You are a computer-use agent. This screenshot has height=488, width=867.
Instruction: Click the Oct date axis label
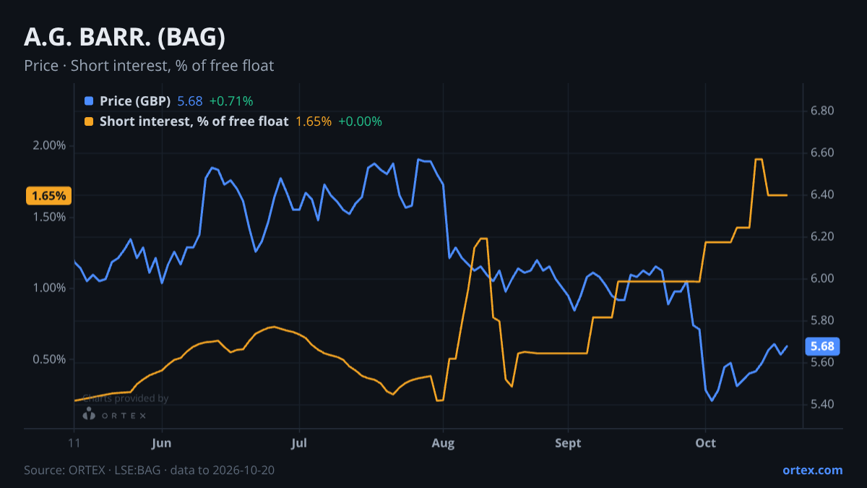tap(705, 443)
